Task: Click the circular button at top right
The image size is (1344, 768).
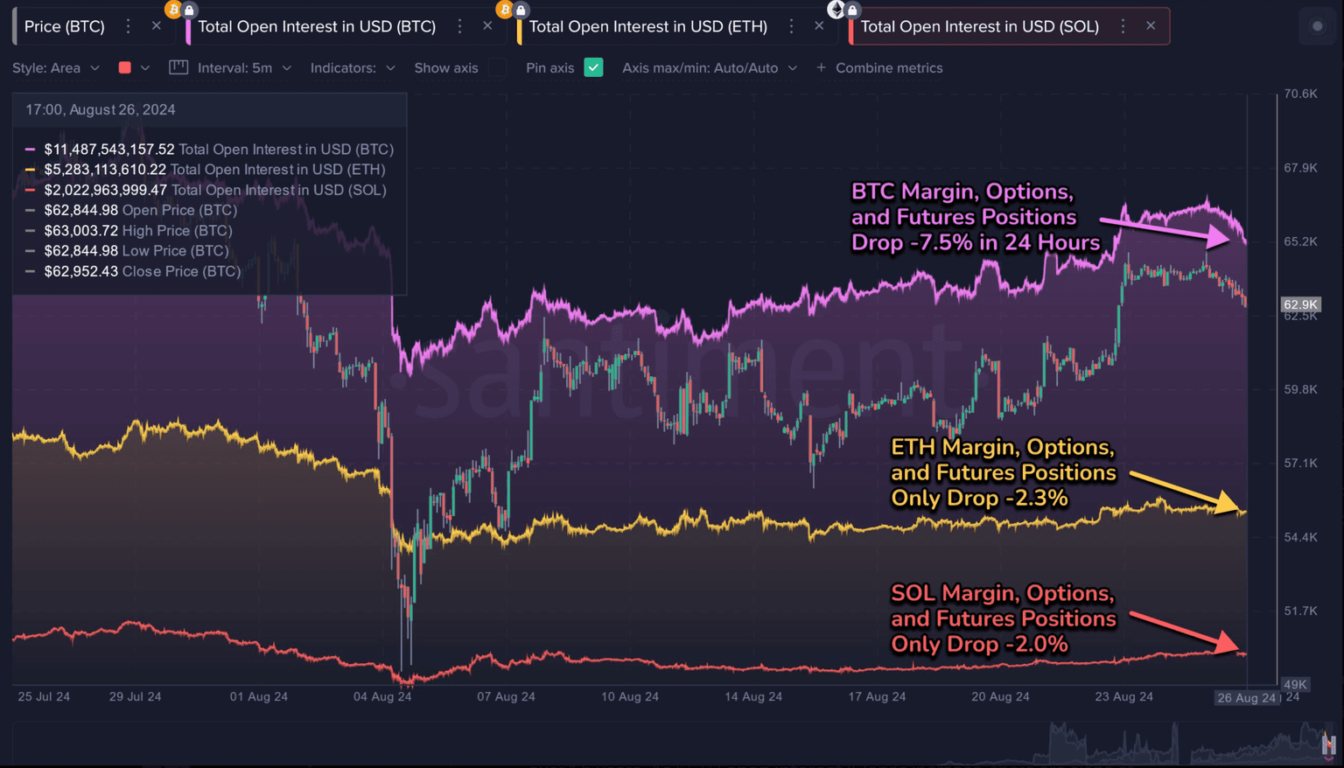Action: (x=1317, y=26)
